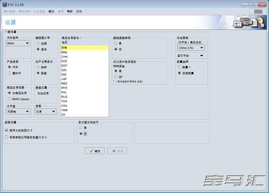Maximize the ETK window
Viewport: 269px width, 193px height.
[253, 5]
